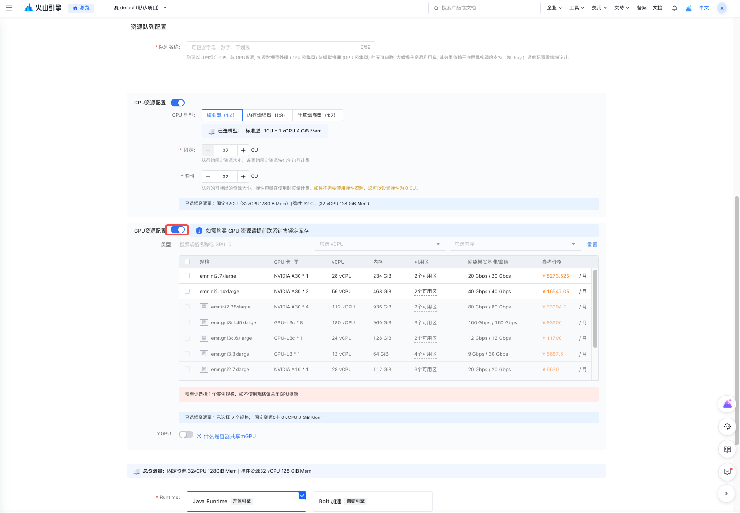Click total resources summary icon
The image size is (740, 513).
pyautogui.click(x=136, y=471)
